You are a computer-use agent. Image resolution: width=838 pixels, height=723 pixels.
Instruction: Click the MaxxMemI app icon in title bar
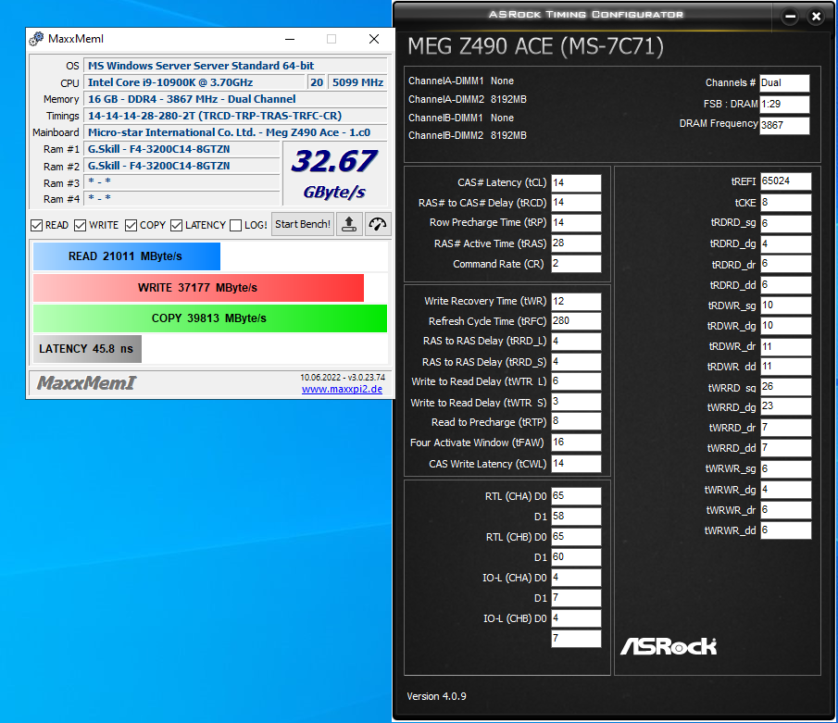pos(36,39)
